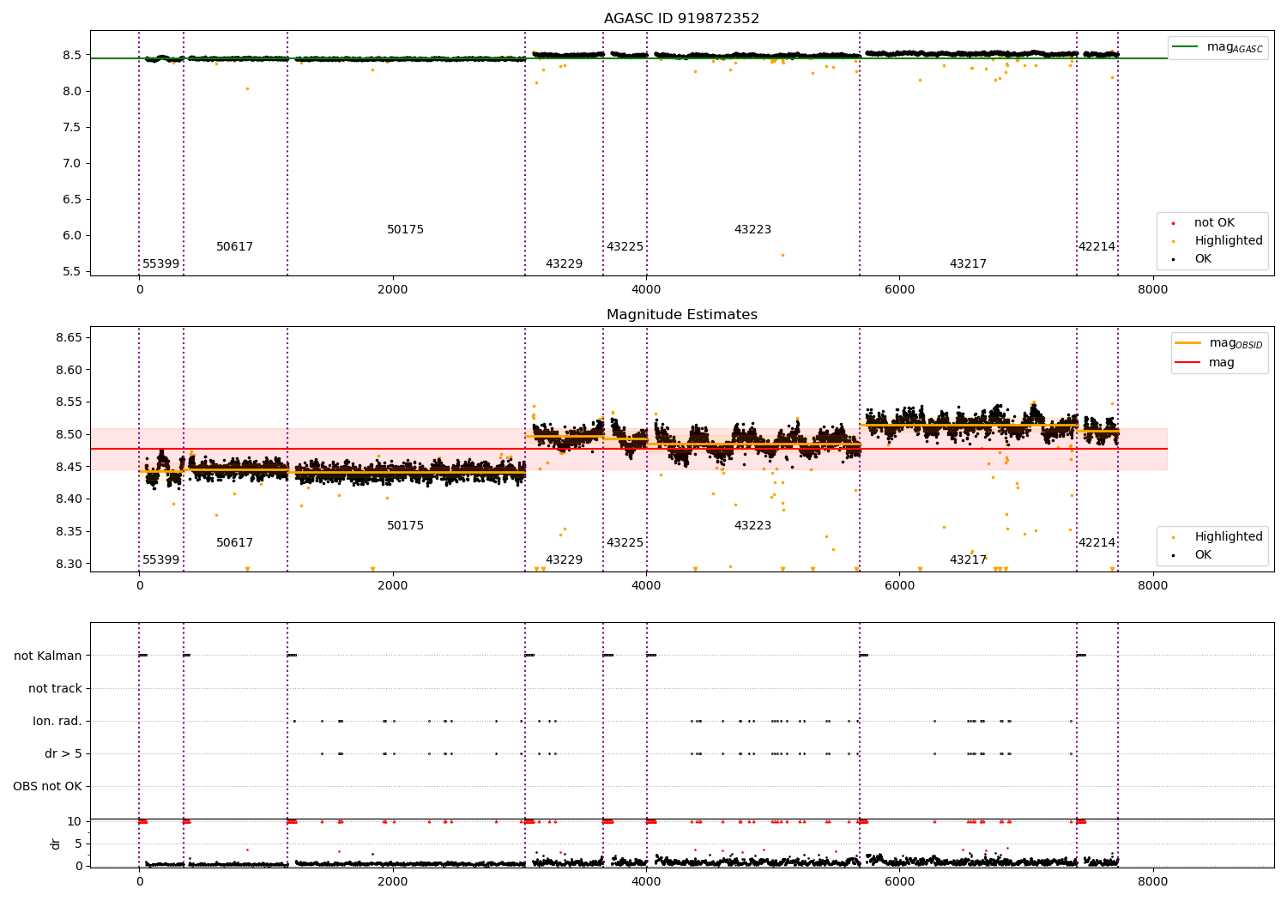Click OBSID label 50617 in middle plot
This screenshot has height=901, width=1287.
click(x=234, y=543)
